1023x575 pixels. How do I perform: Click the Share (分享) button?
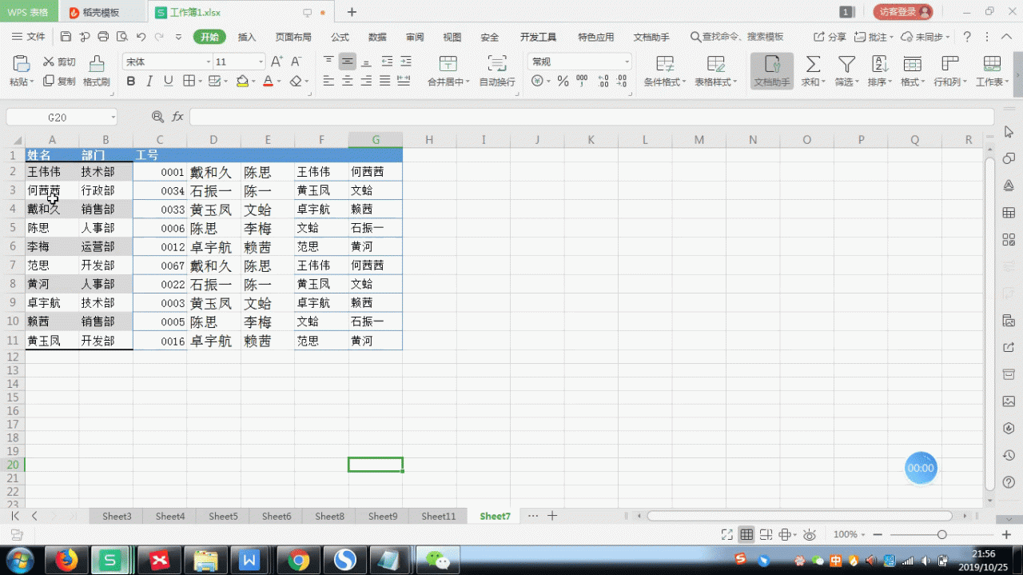tap(830, 37)
